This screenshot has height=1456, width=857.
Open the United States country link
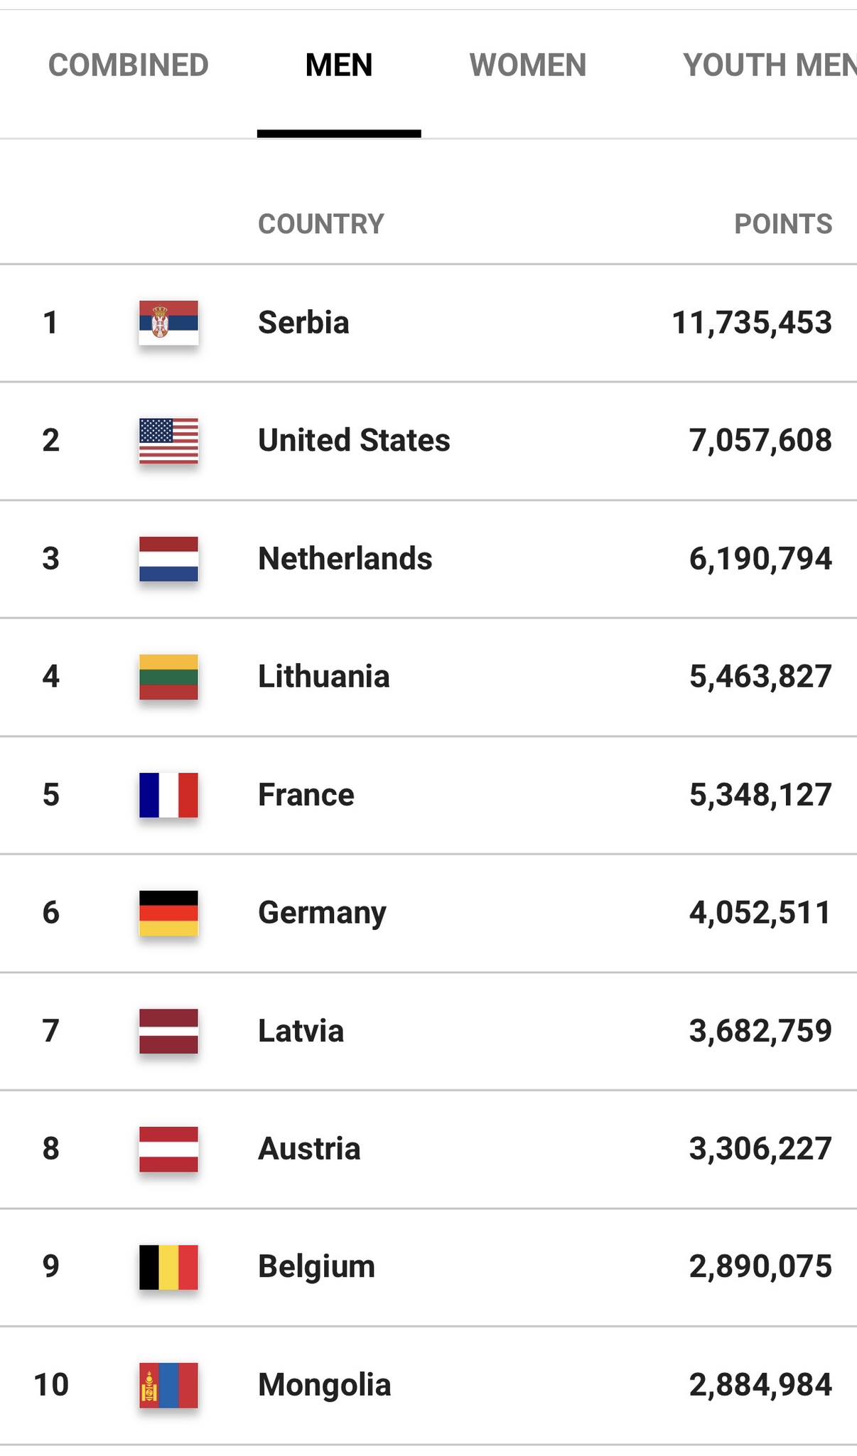point(354,441)
